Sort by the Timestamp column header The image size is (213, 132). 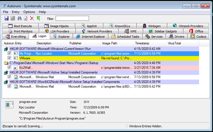[x=142, y=43]
